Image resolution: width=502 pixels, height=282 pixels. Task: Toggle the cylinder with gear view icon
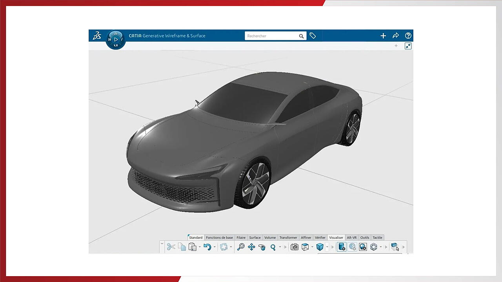tap(342, 247)
